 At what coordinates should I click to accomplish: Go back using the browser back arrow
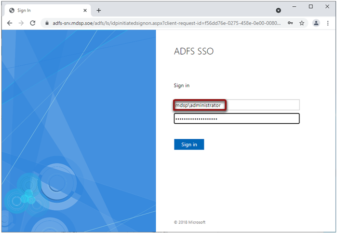(10, 23)
